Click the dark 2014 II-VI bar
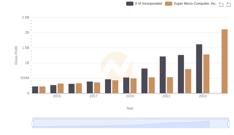This screenshot has width=234, height=135. (35, 90)
